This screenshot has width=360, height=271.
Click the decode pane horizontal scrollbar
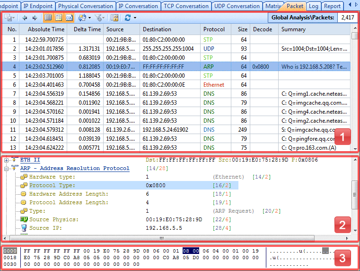click(x=162, y=238)
